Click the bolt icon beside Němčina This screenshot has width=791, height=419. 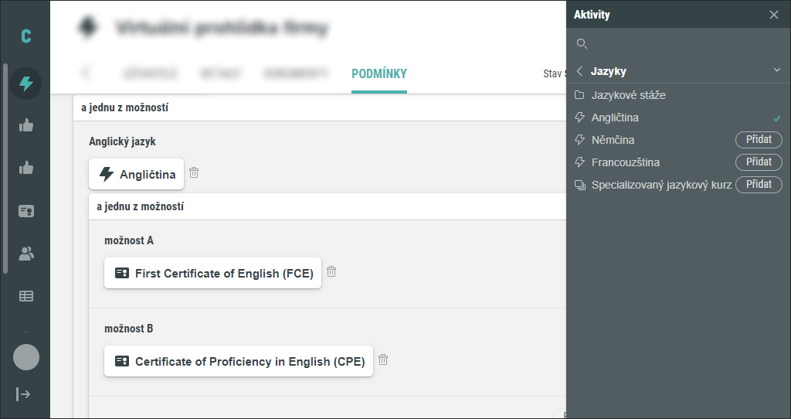pyautogui.click(x=579, y=140)
